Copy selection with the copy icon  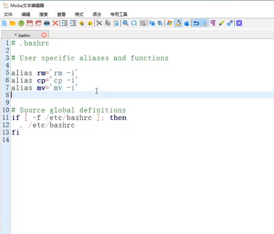pyautogui.click(x=108, y=23)
